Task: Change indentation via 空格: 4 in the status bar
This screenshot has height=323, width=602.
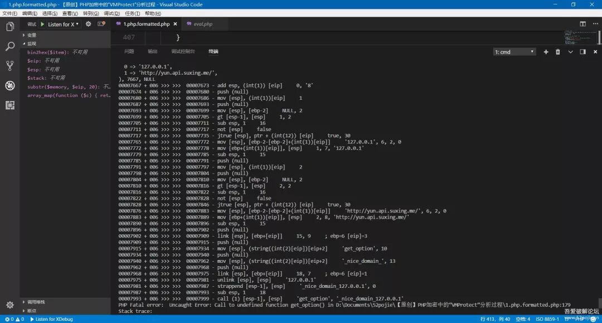Action: [523, 319]
